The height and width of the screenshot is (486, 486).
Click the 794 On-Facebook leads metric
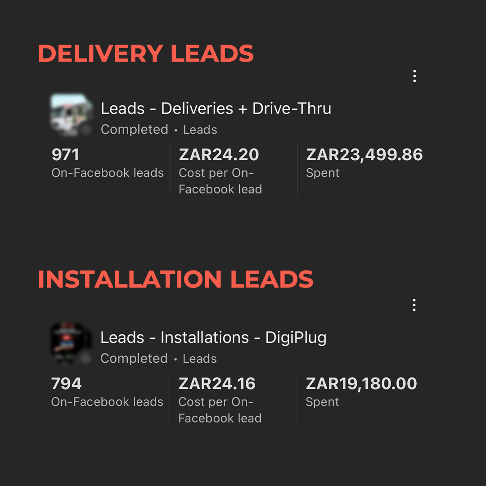(x=67, y=384)
